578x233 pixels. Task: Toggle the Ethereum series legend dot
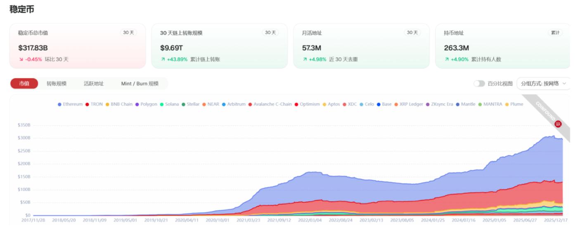point(60,105)
